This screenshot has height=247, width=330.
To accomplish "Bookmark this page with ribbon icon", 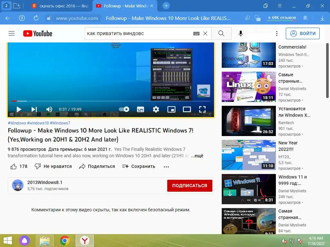I will tap(305, 18).
